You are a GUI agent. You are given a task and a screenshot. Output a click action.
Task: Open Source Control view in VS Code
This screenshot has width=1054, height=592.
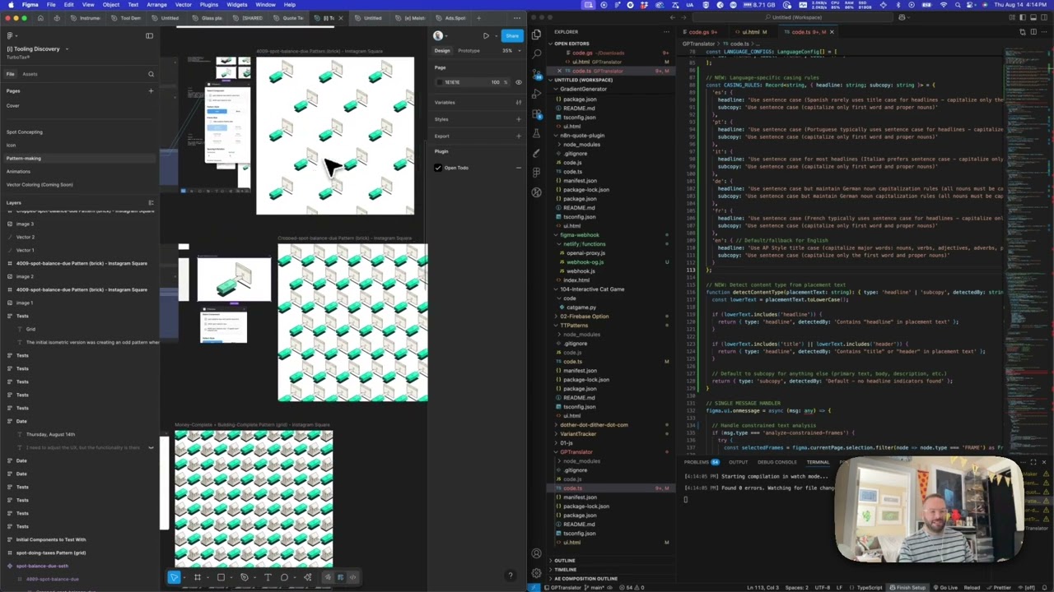pos(536,74)
